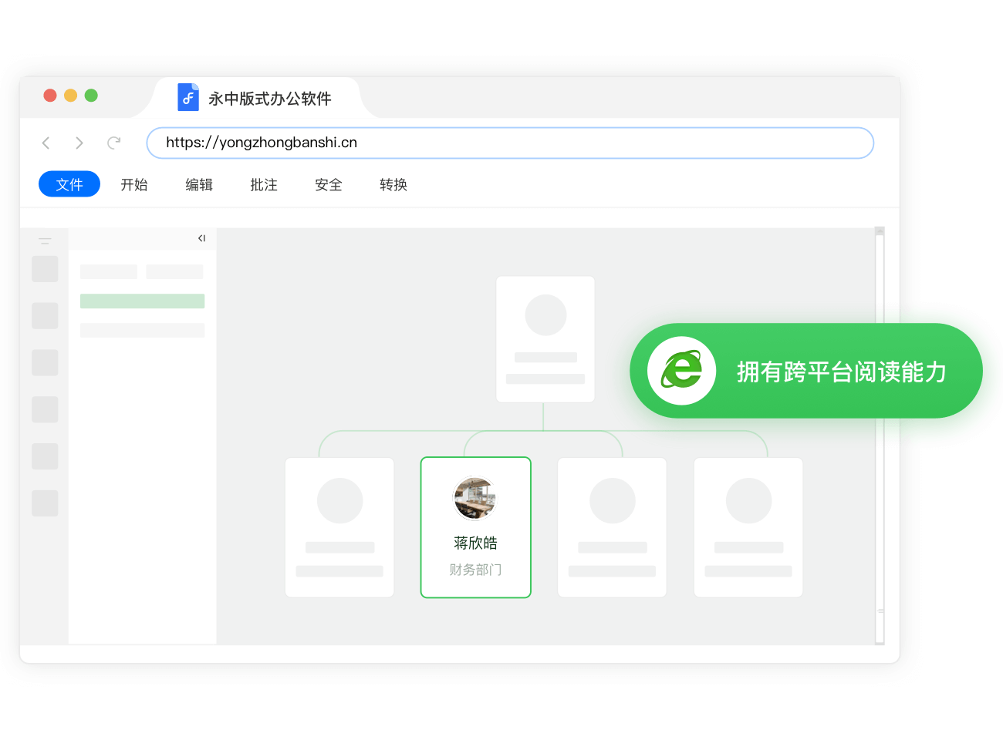Select the top-level org chart card

click(x=545, y=339)
